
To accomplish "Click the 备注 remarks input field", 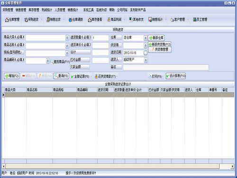I will click(166, 67).
